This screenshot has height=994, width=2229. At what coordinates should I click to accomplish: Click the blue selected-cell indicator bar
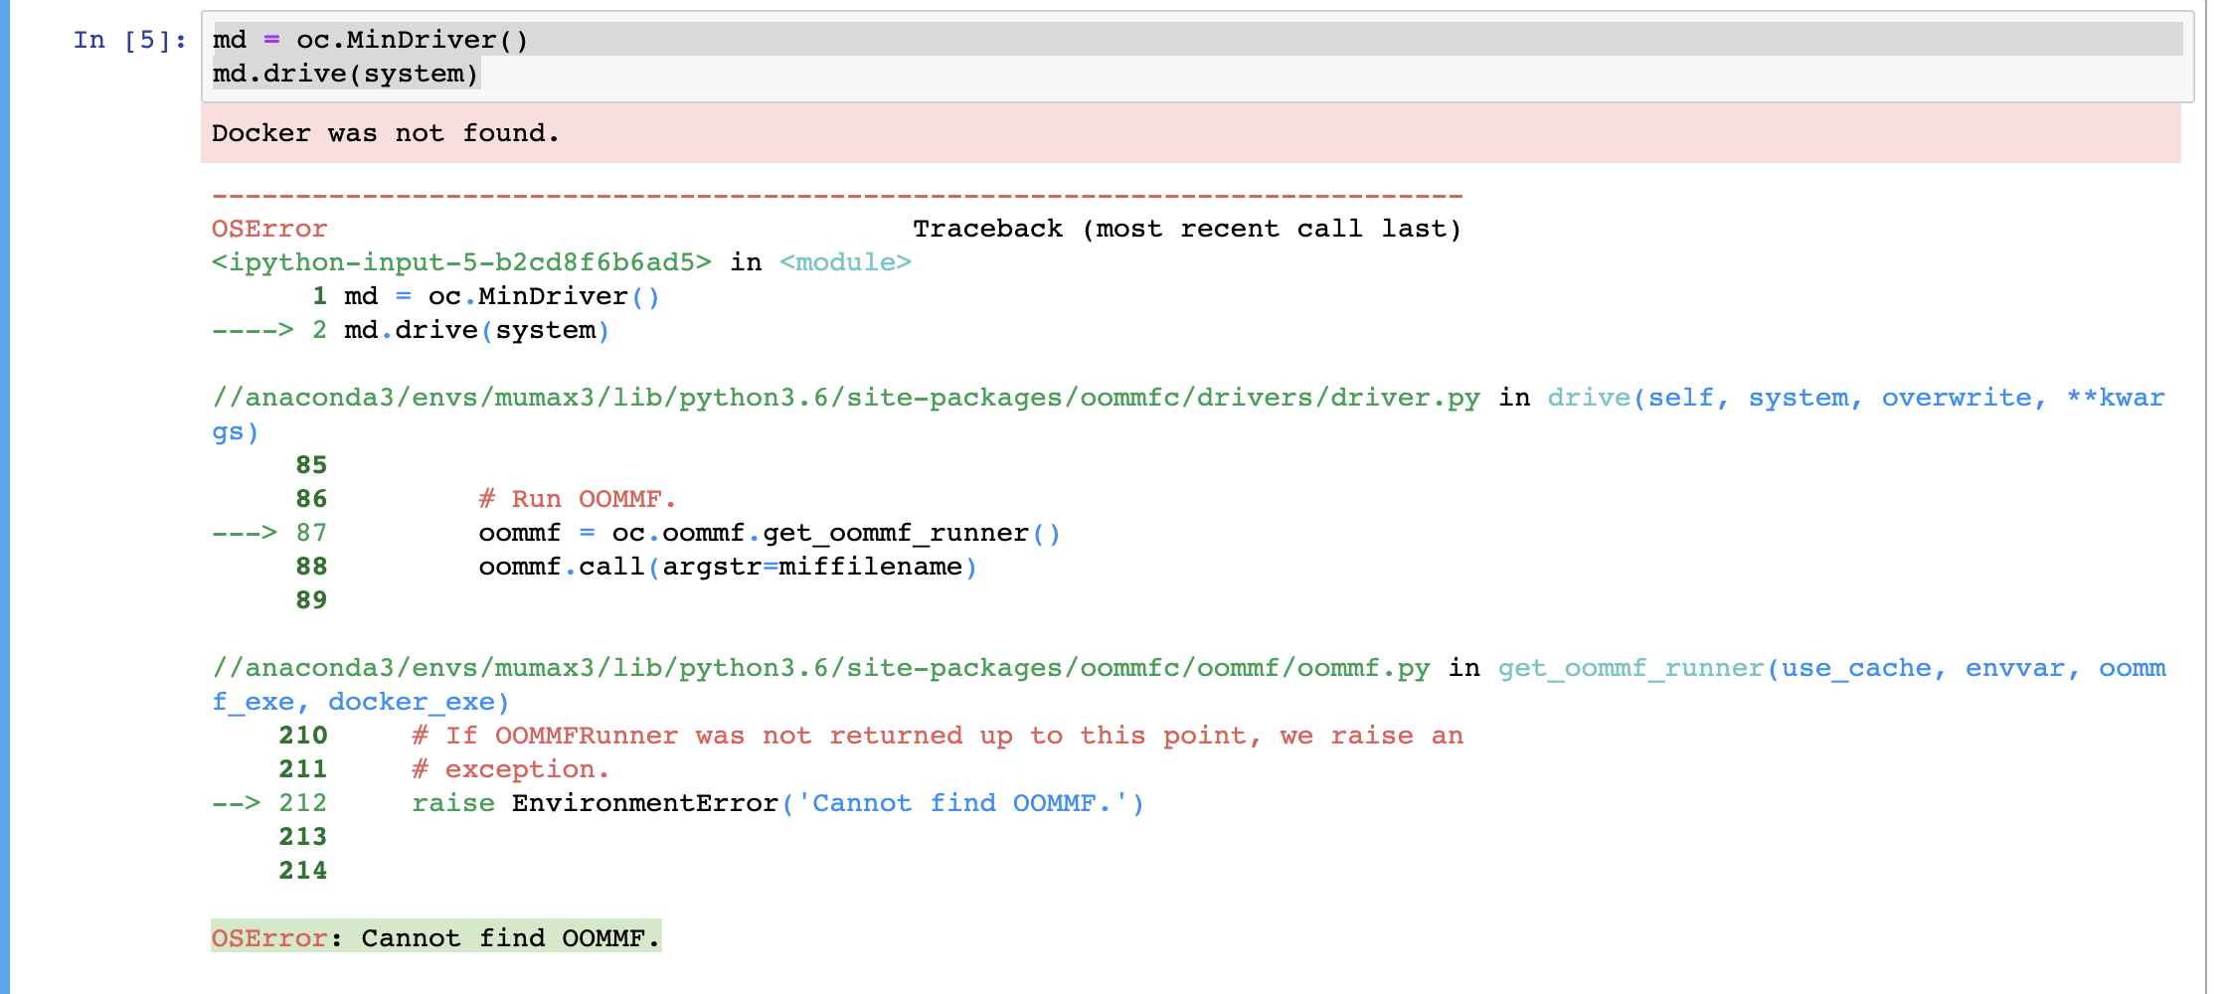[5, 497]
